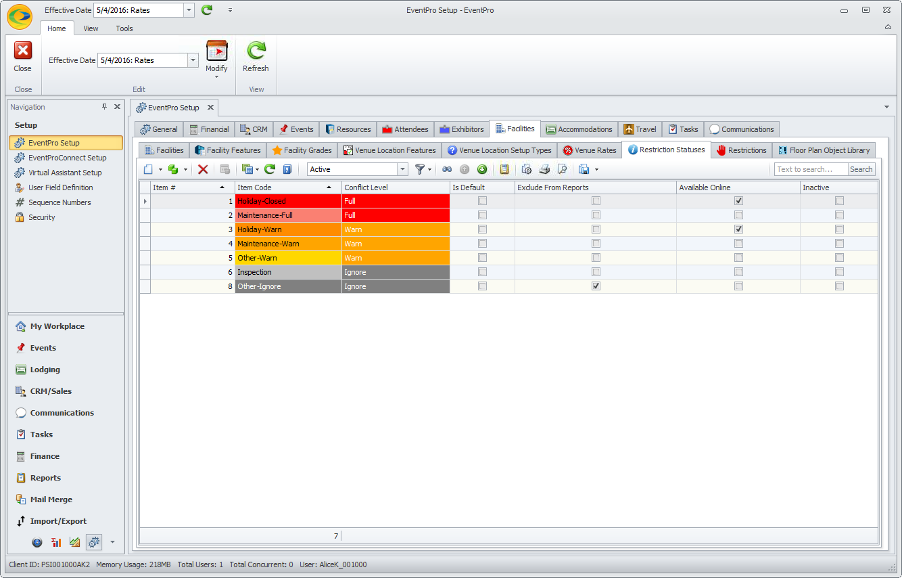Click the save/export disk icon
The width and height of the screenshot is (902, 578).
[584, 169]
